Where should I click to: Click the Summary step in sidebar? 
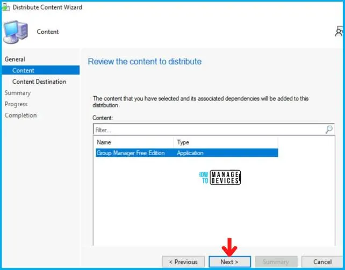pos(18,93)
